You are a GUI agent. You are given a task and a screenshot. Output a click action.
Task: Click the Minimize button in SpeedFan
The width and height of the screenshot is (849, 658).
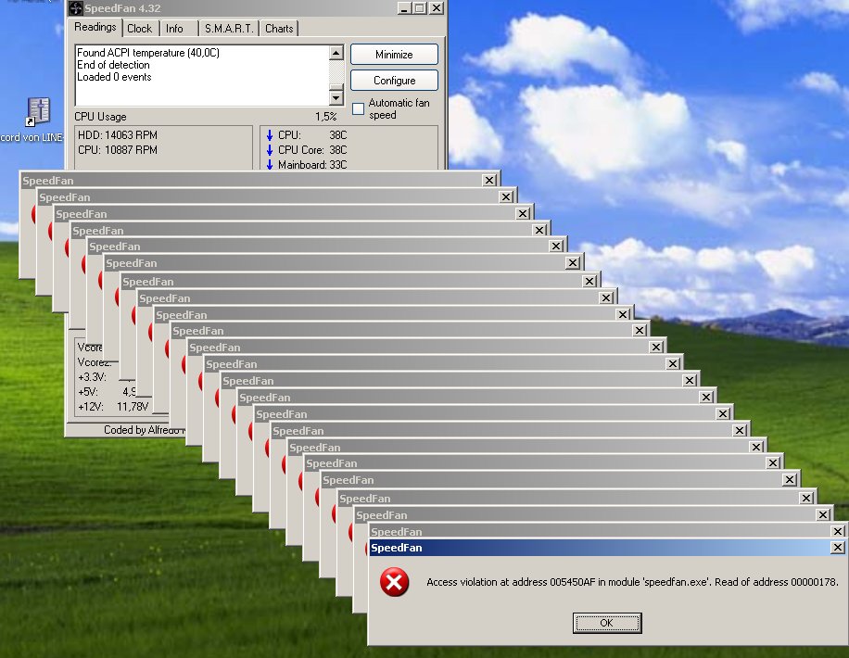394,54
